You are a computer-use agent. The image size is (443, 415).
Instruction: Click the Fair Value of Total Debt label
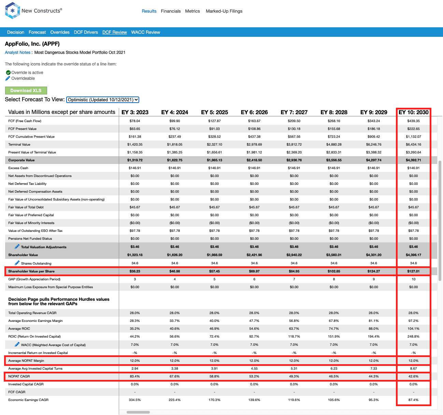pyautogui.click(x=26, y=207)
